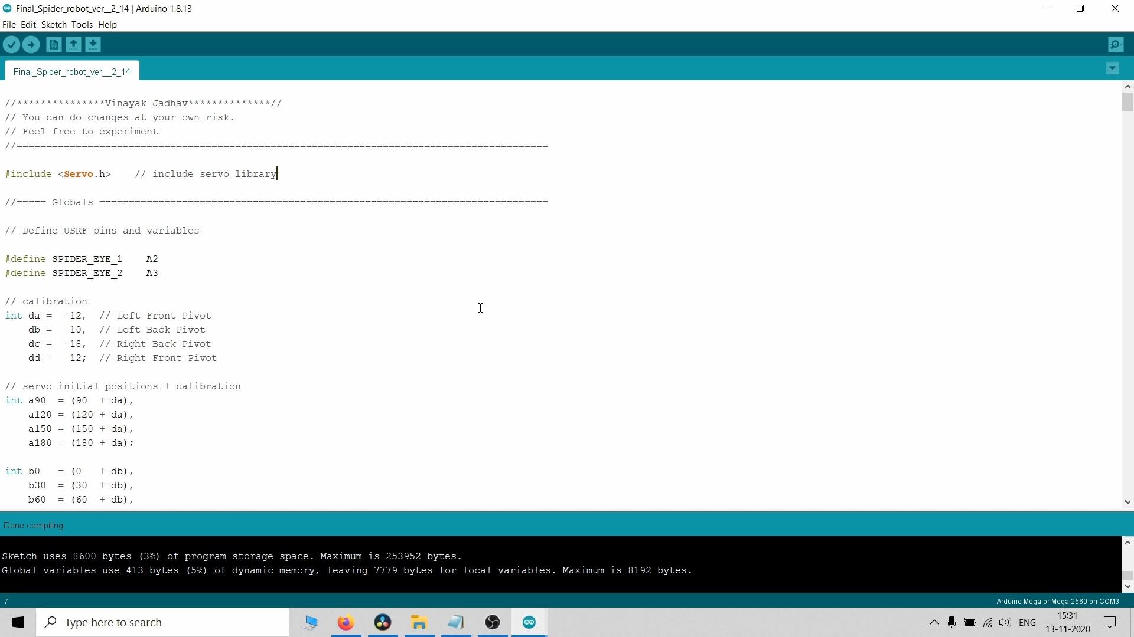Click the '#define SPIDER_EYE_2' line
This screenshot has height=637, width=1134.
(x=82, y=273)
